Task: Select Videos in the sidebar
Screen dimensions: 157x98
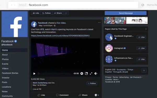Action: point(5,68)
